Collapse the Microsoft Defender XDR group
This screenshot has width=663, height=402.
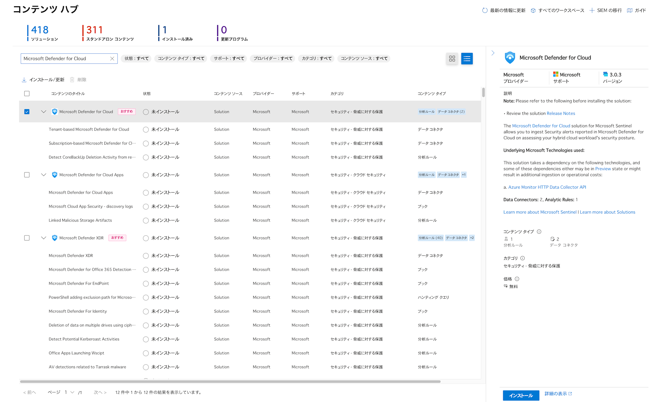click(x=43, y=238)
